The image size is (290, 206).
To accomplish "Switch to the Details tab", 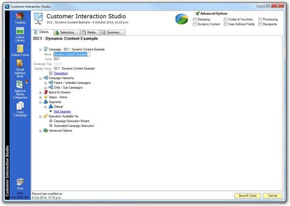I will tap(42, 32).
